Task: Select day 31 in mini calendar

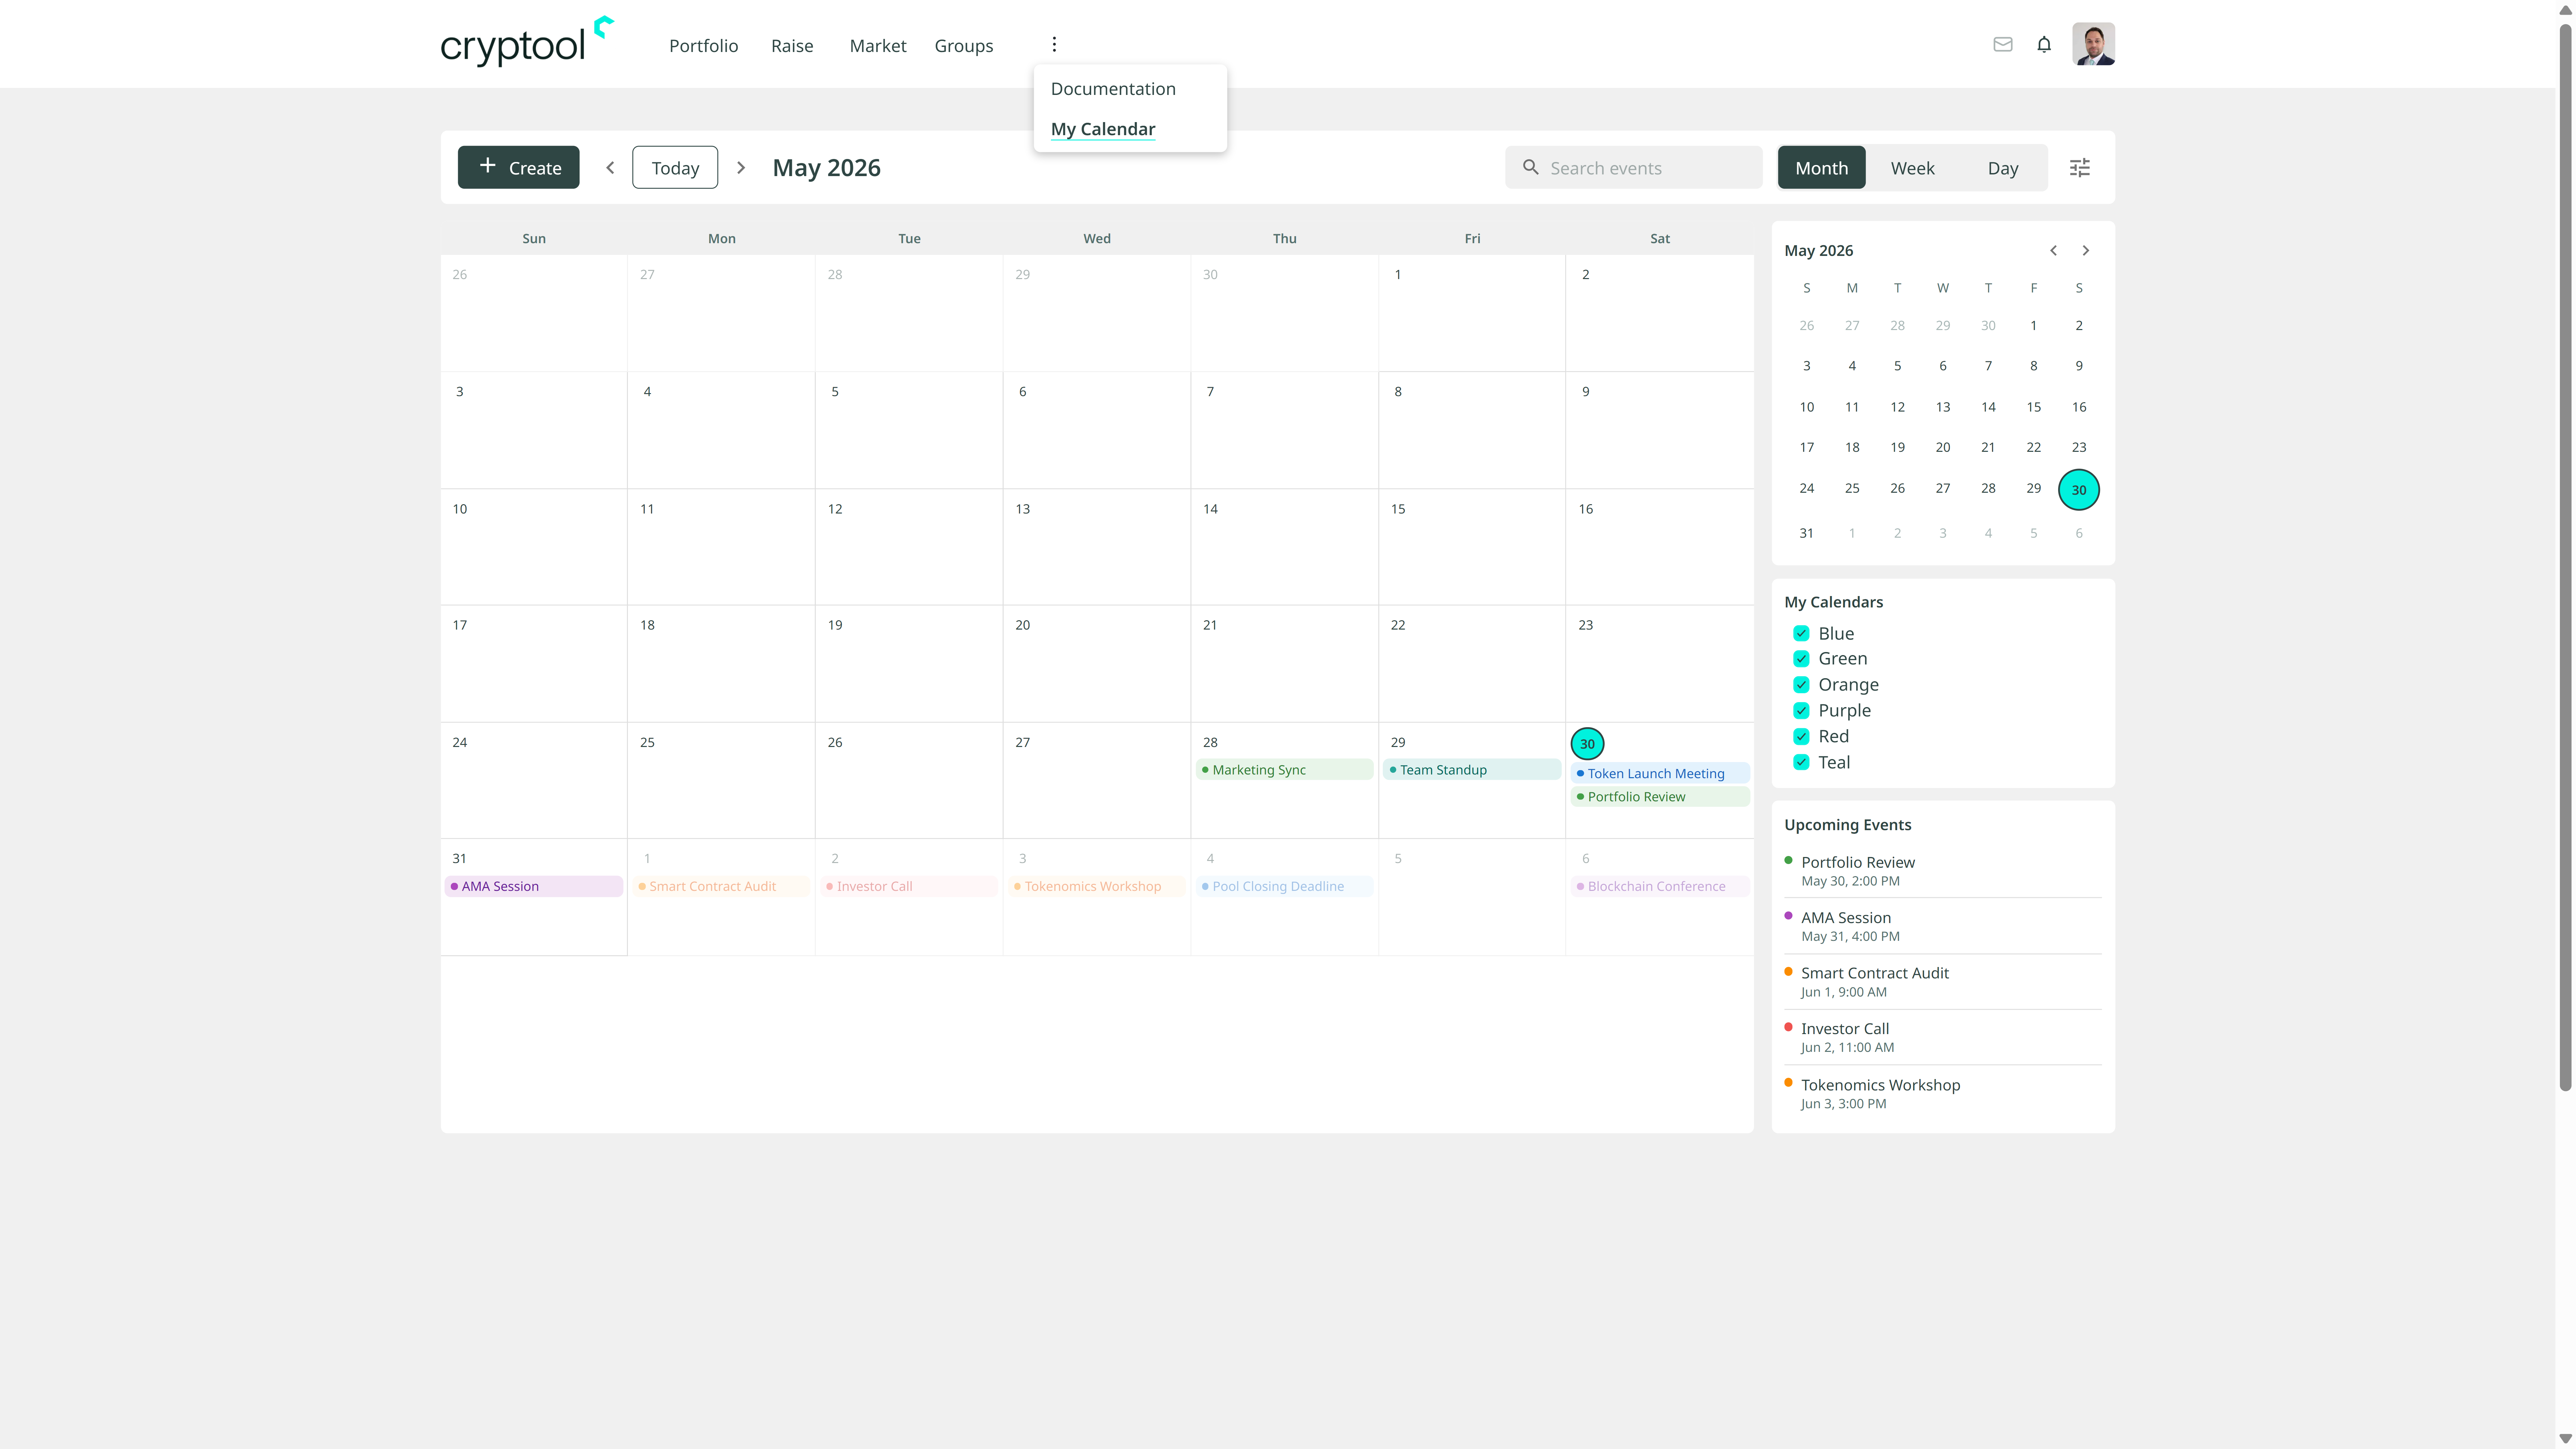Action: pos(1806,533)
